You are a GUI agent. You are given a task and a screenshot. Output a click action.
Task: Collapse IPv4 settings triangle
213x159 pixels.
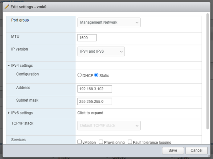9,66
